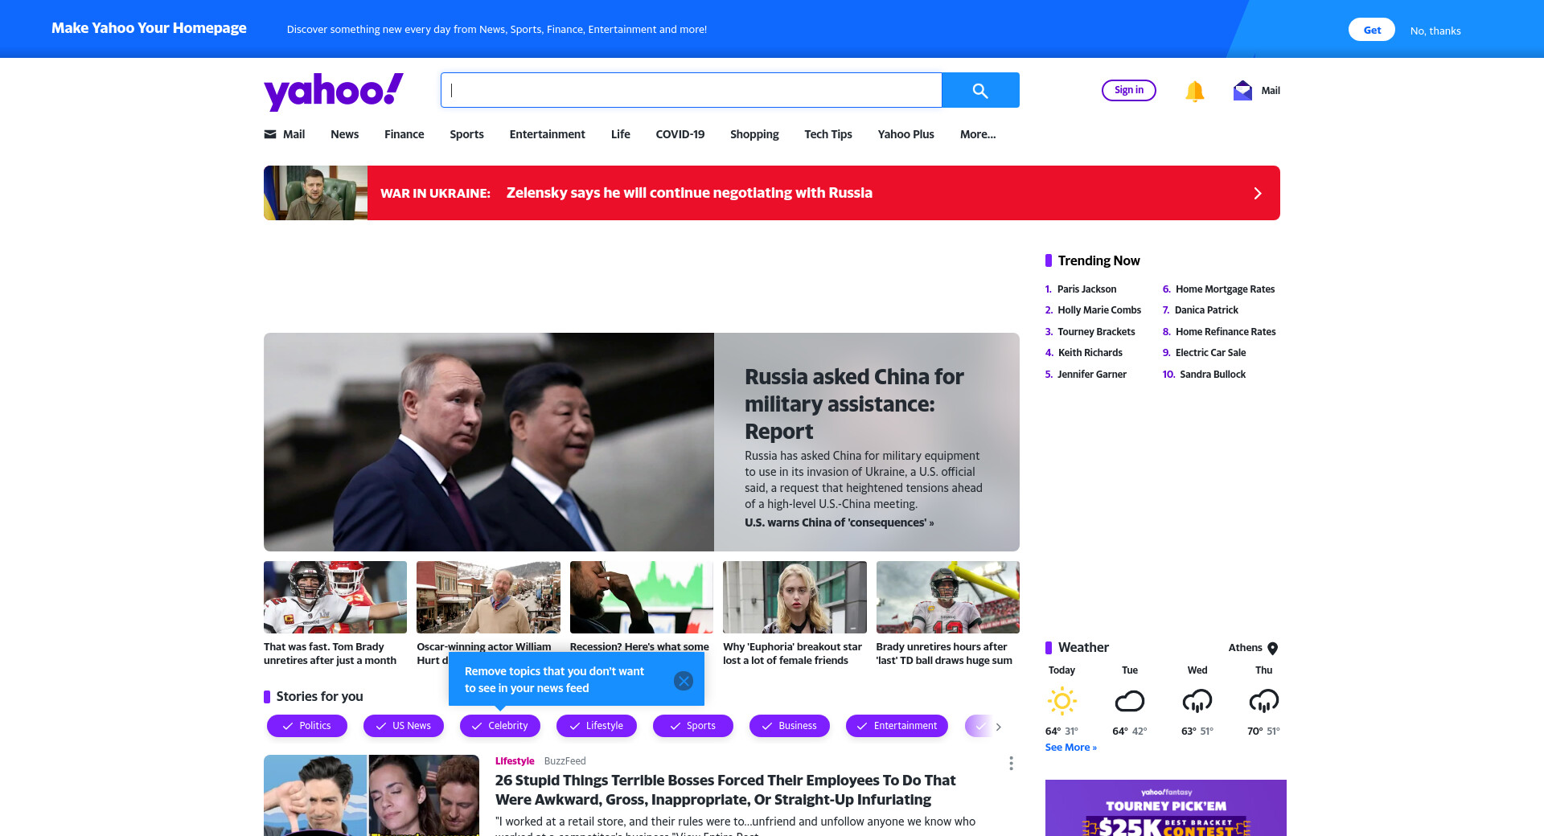The image size is (1544, 836).
Task: Open See More weather link
Action: coord(1070,748)
